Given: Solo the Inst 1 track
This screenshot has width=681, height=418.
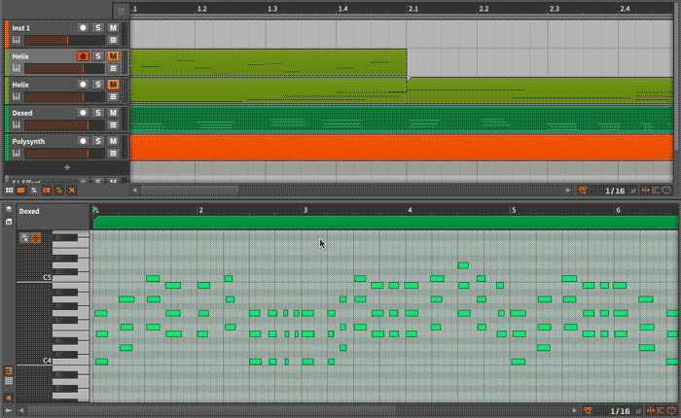Looking at the screenshot, I should click(97, 28).
